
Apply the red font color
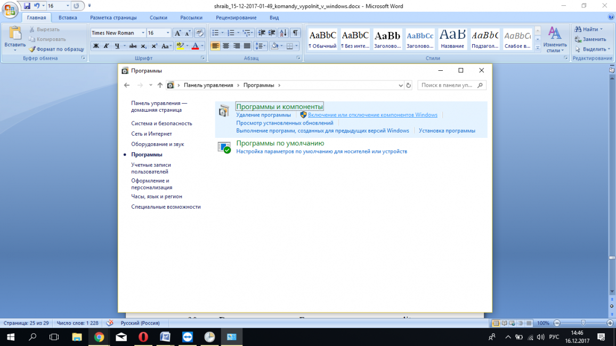[195, 46]
